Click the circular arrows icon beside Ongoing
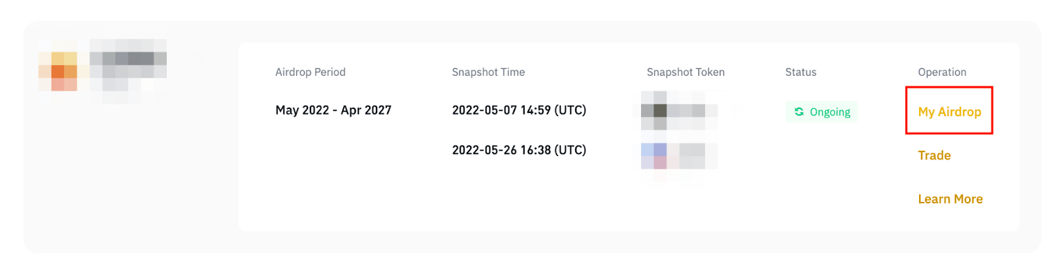The width and height of the screenshot is (1064, 273). 799,112
